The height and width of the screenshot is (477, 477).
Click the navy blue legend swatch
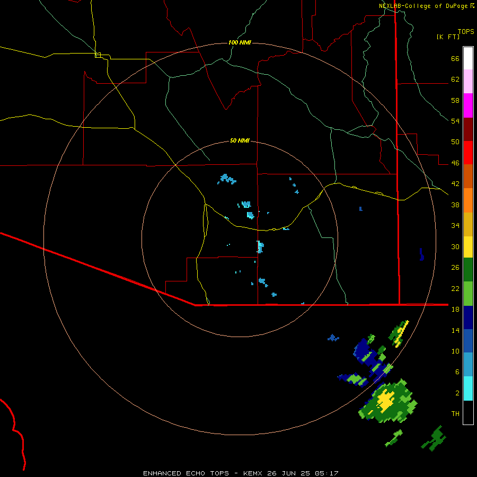click(x=468, y=317)
